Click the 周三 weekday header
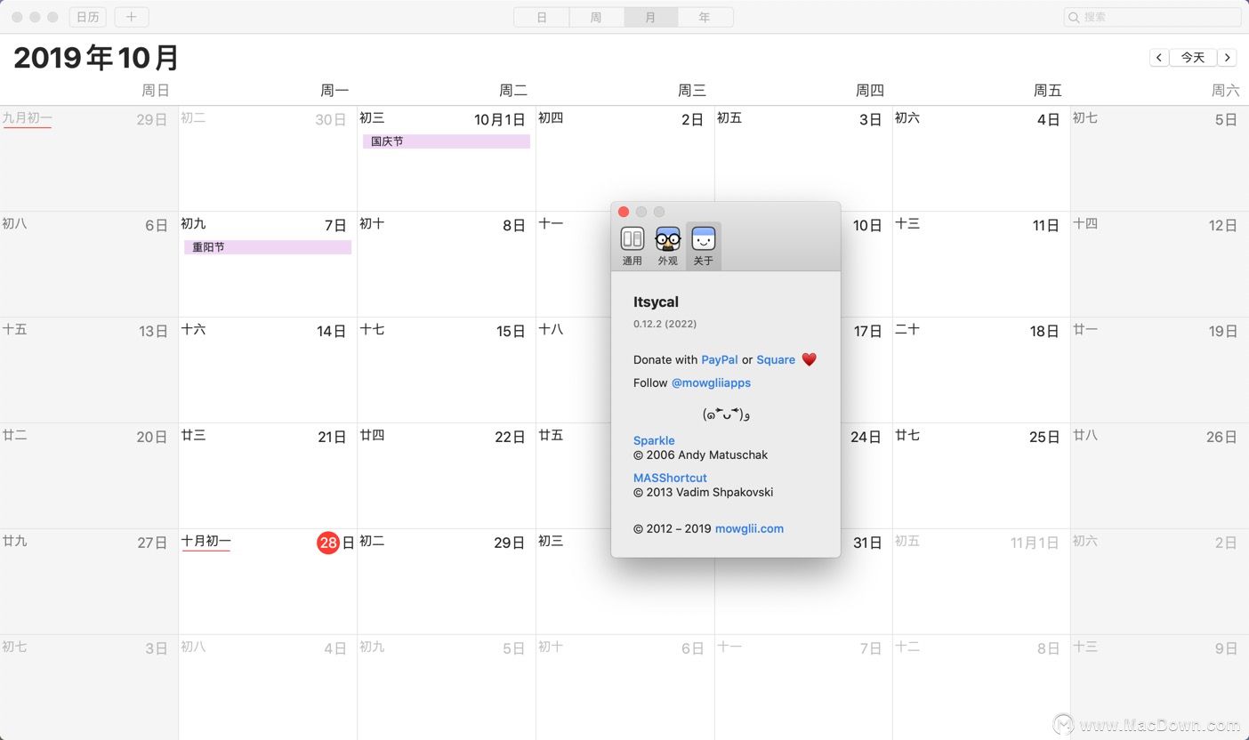 tap(691, 90)
